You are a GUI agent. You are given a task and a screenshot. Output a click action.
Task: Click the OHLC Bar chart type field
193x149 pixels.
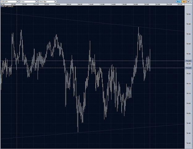[46, 2]
